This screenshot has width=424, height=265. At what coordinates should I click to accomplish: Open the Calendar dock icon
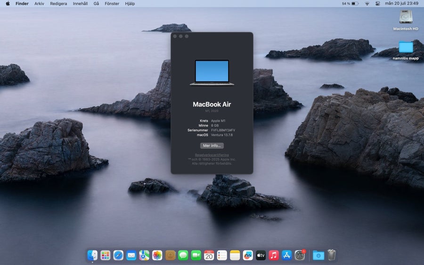(x=209, y=255)
